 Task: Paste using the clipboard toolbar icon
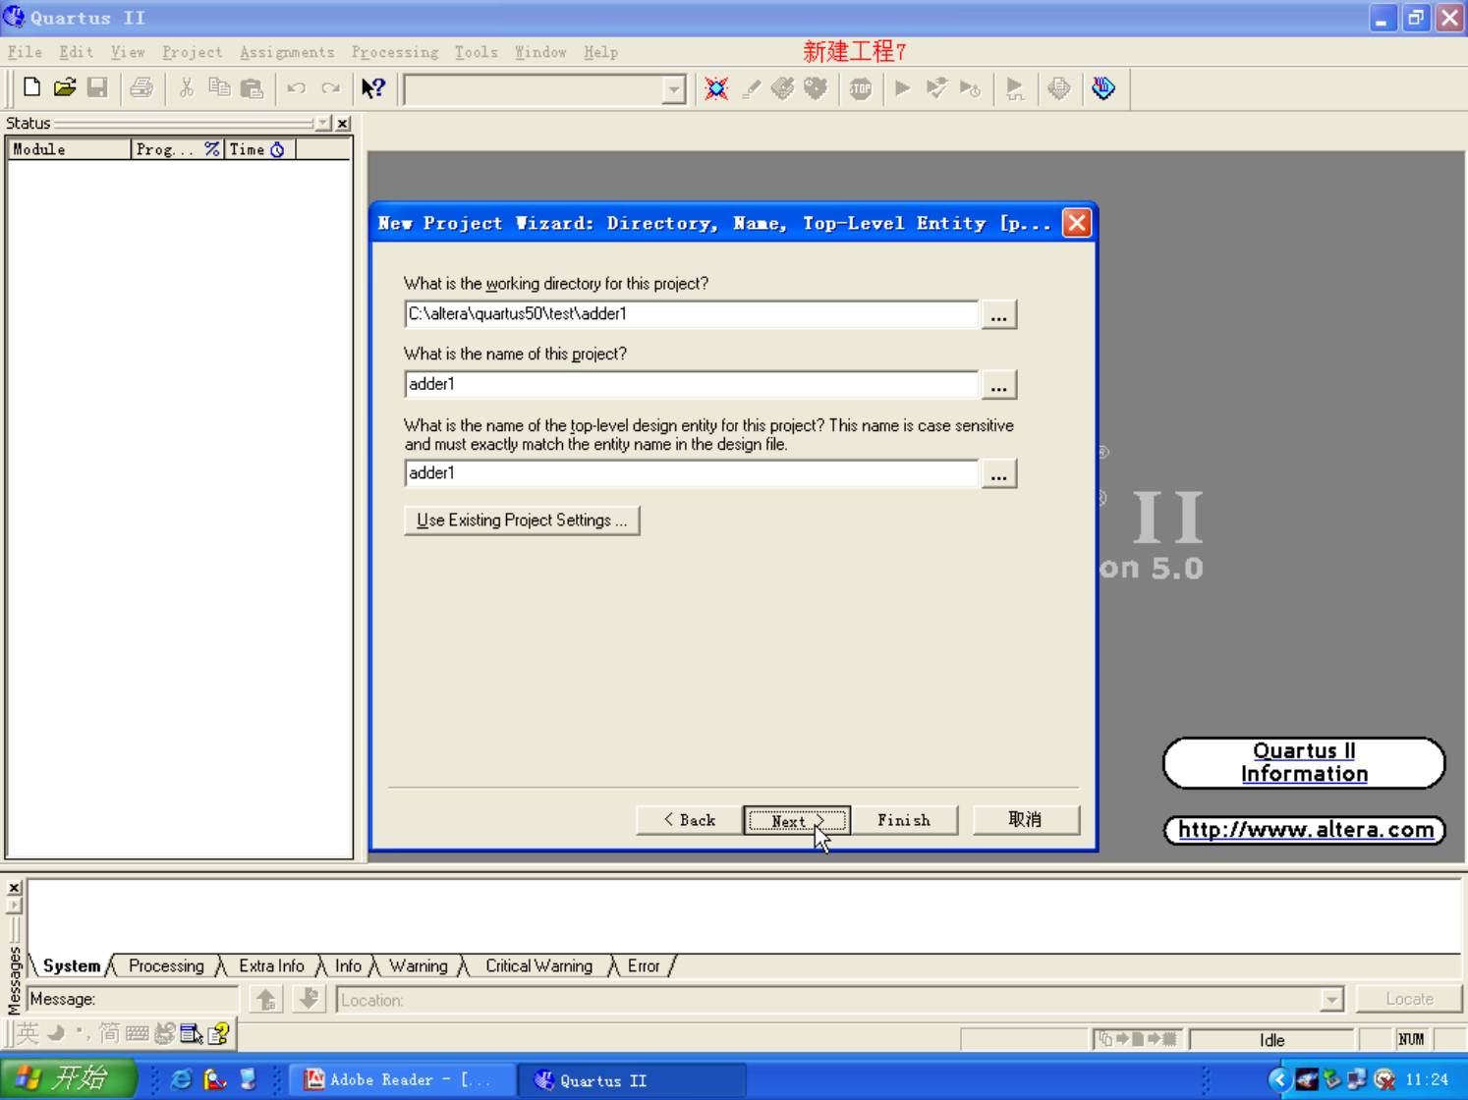click(253, 88)
